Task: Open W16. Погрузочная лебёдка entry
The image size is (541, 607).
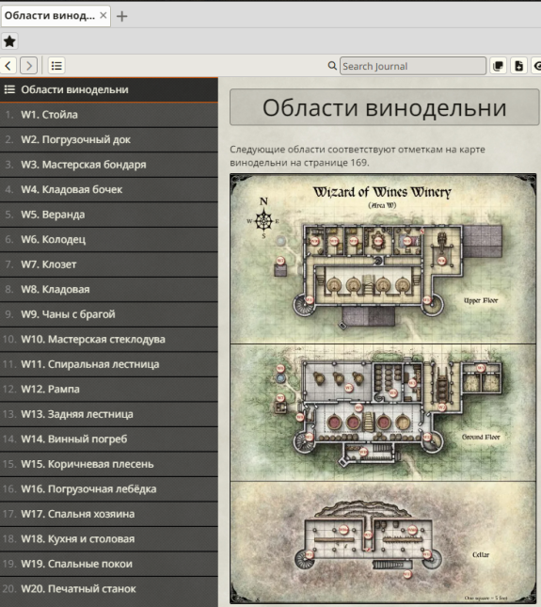Action: click(x=109, y=489)
